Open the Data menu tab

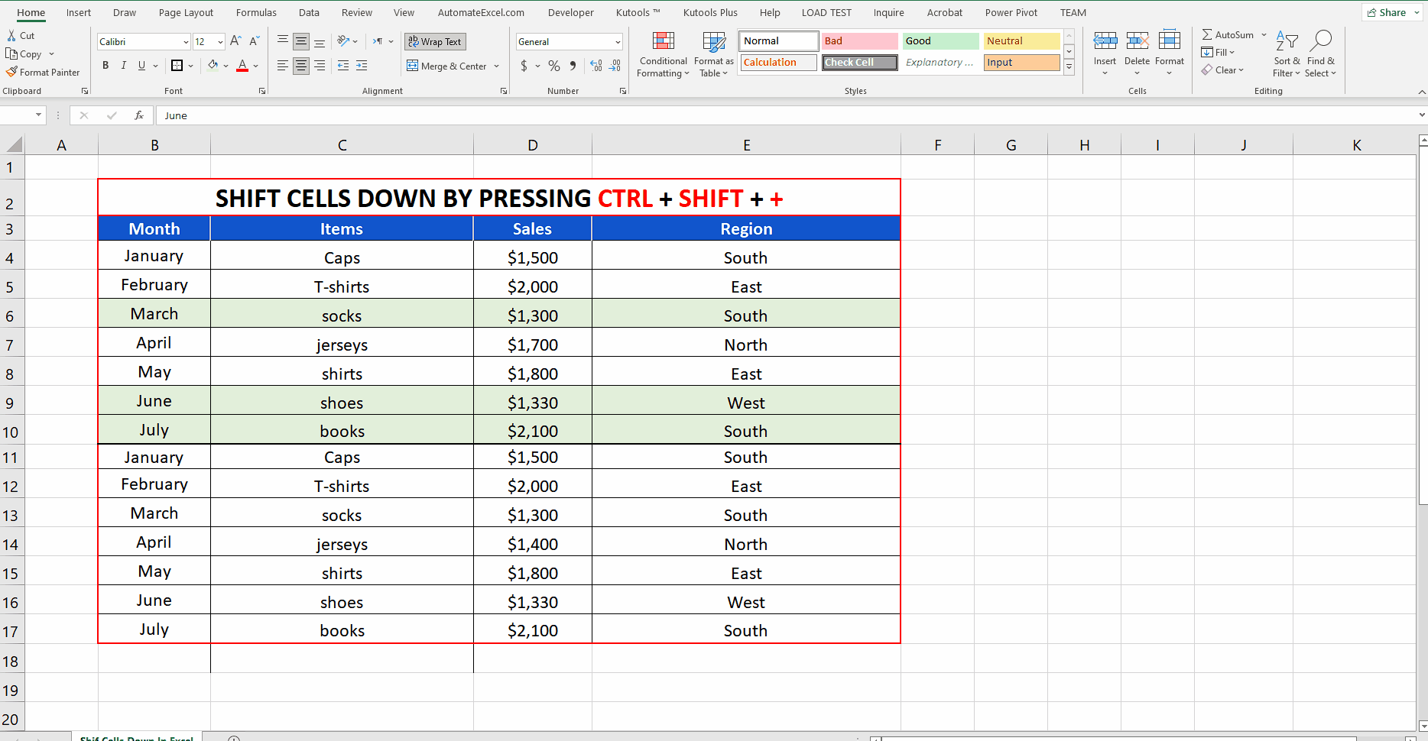(309, 12)
